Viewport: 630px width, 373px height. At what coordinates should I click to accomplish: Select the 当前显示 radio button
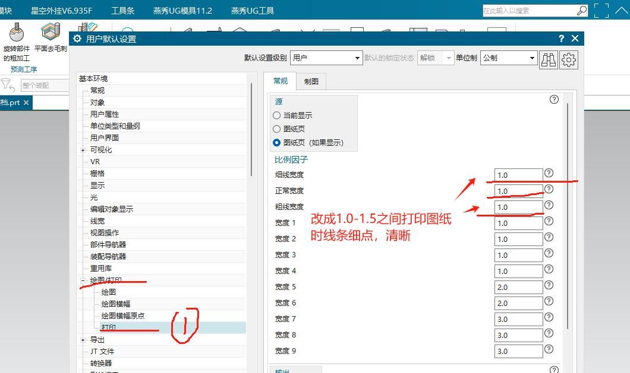click(x=275, y=115)
